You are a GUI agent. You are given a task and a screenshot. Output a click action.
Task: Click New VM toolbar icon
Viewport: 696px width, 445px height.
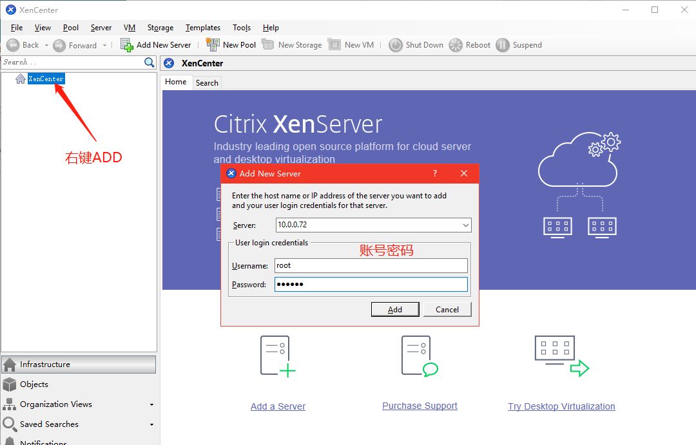(x=334, y=44)
